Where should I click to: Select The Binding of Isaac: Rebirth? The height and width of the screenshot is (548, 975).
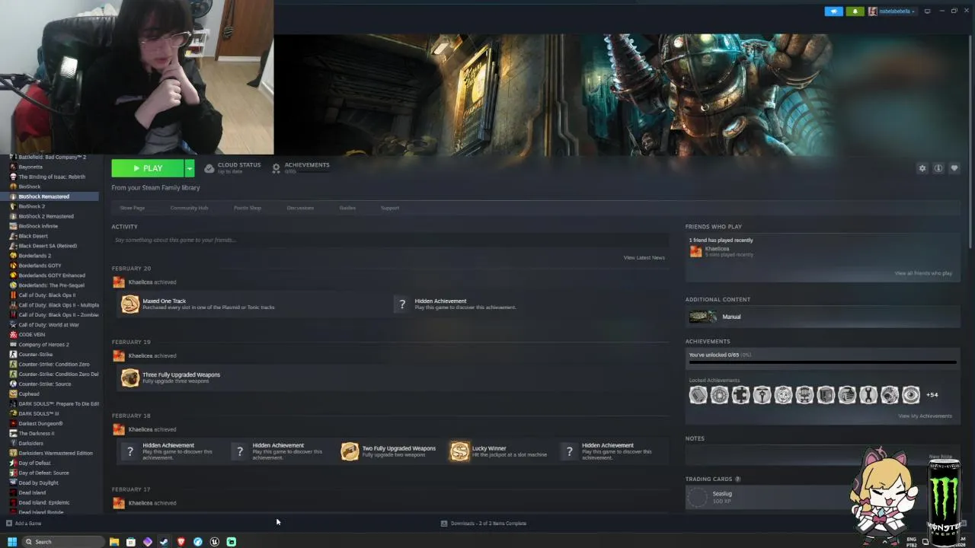(52, 177)
